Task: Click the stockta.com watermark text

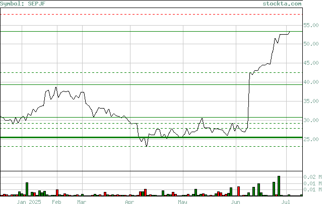Action: tap(282, 4)
